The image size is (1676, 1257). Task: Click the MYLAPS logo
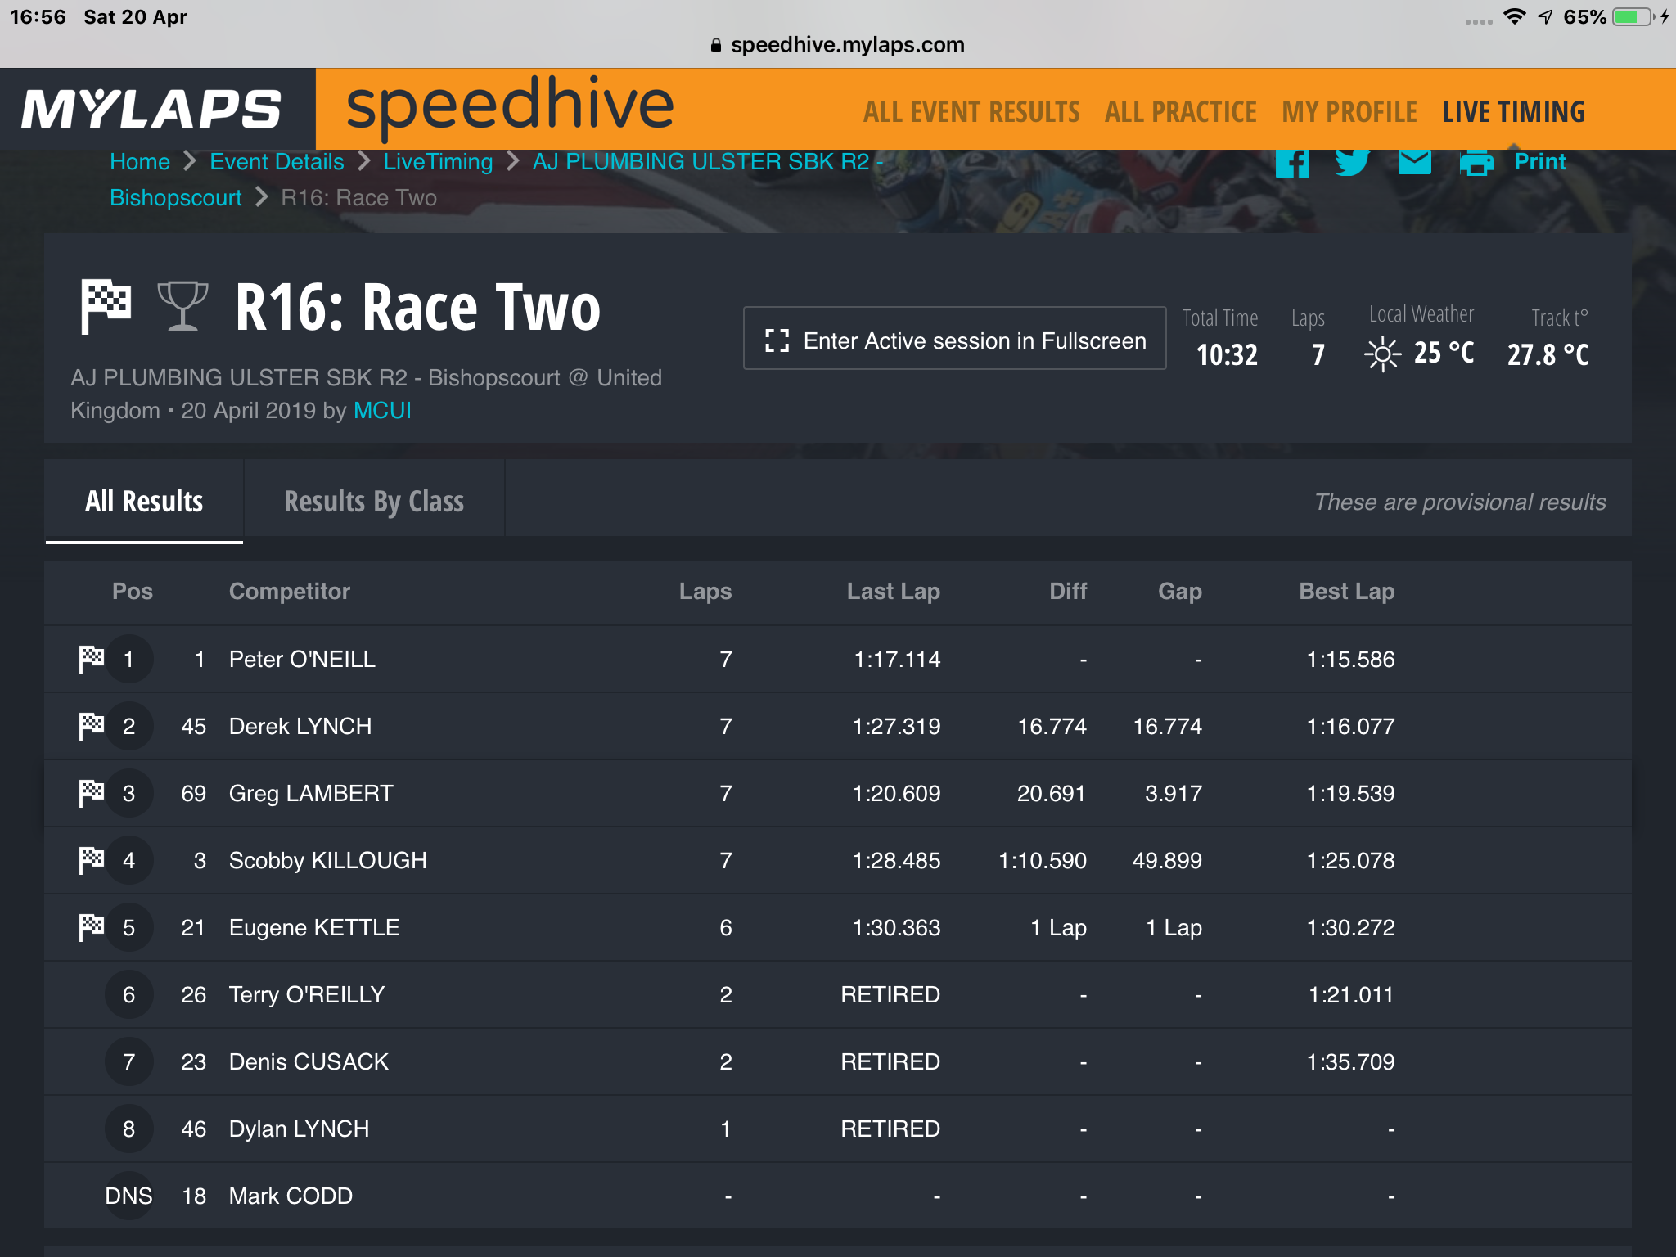[x=151, y=110]
